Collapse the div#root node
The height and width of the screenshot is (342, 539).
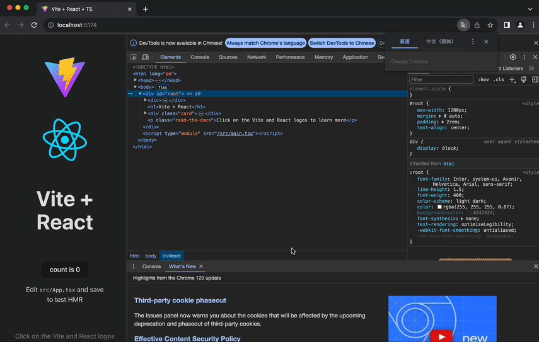click(x=140, y=93)
